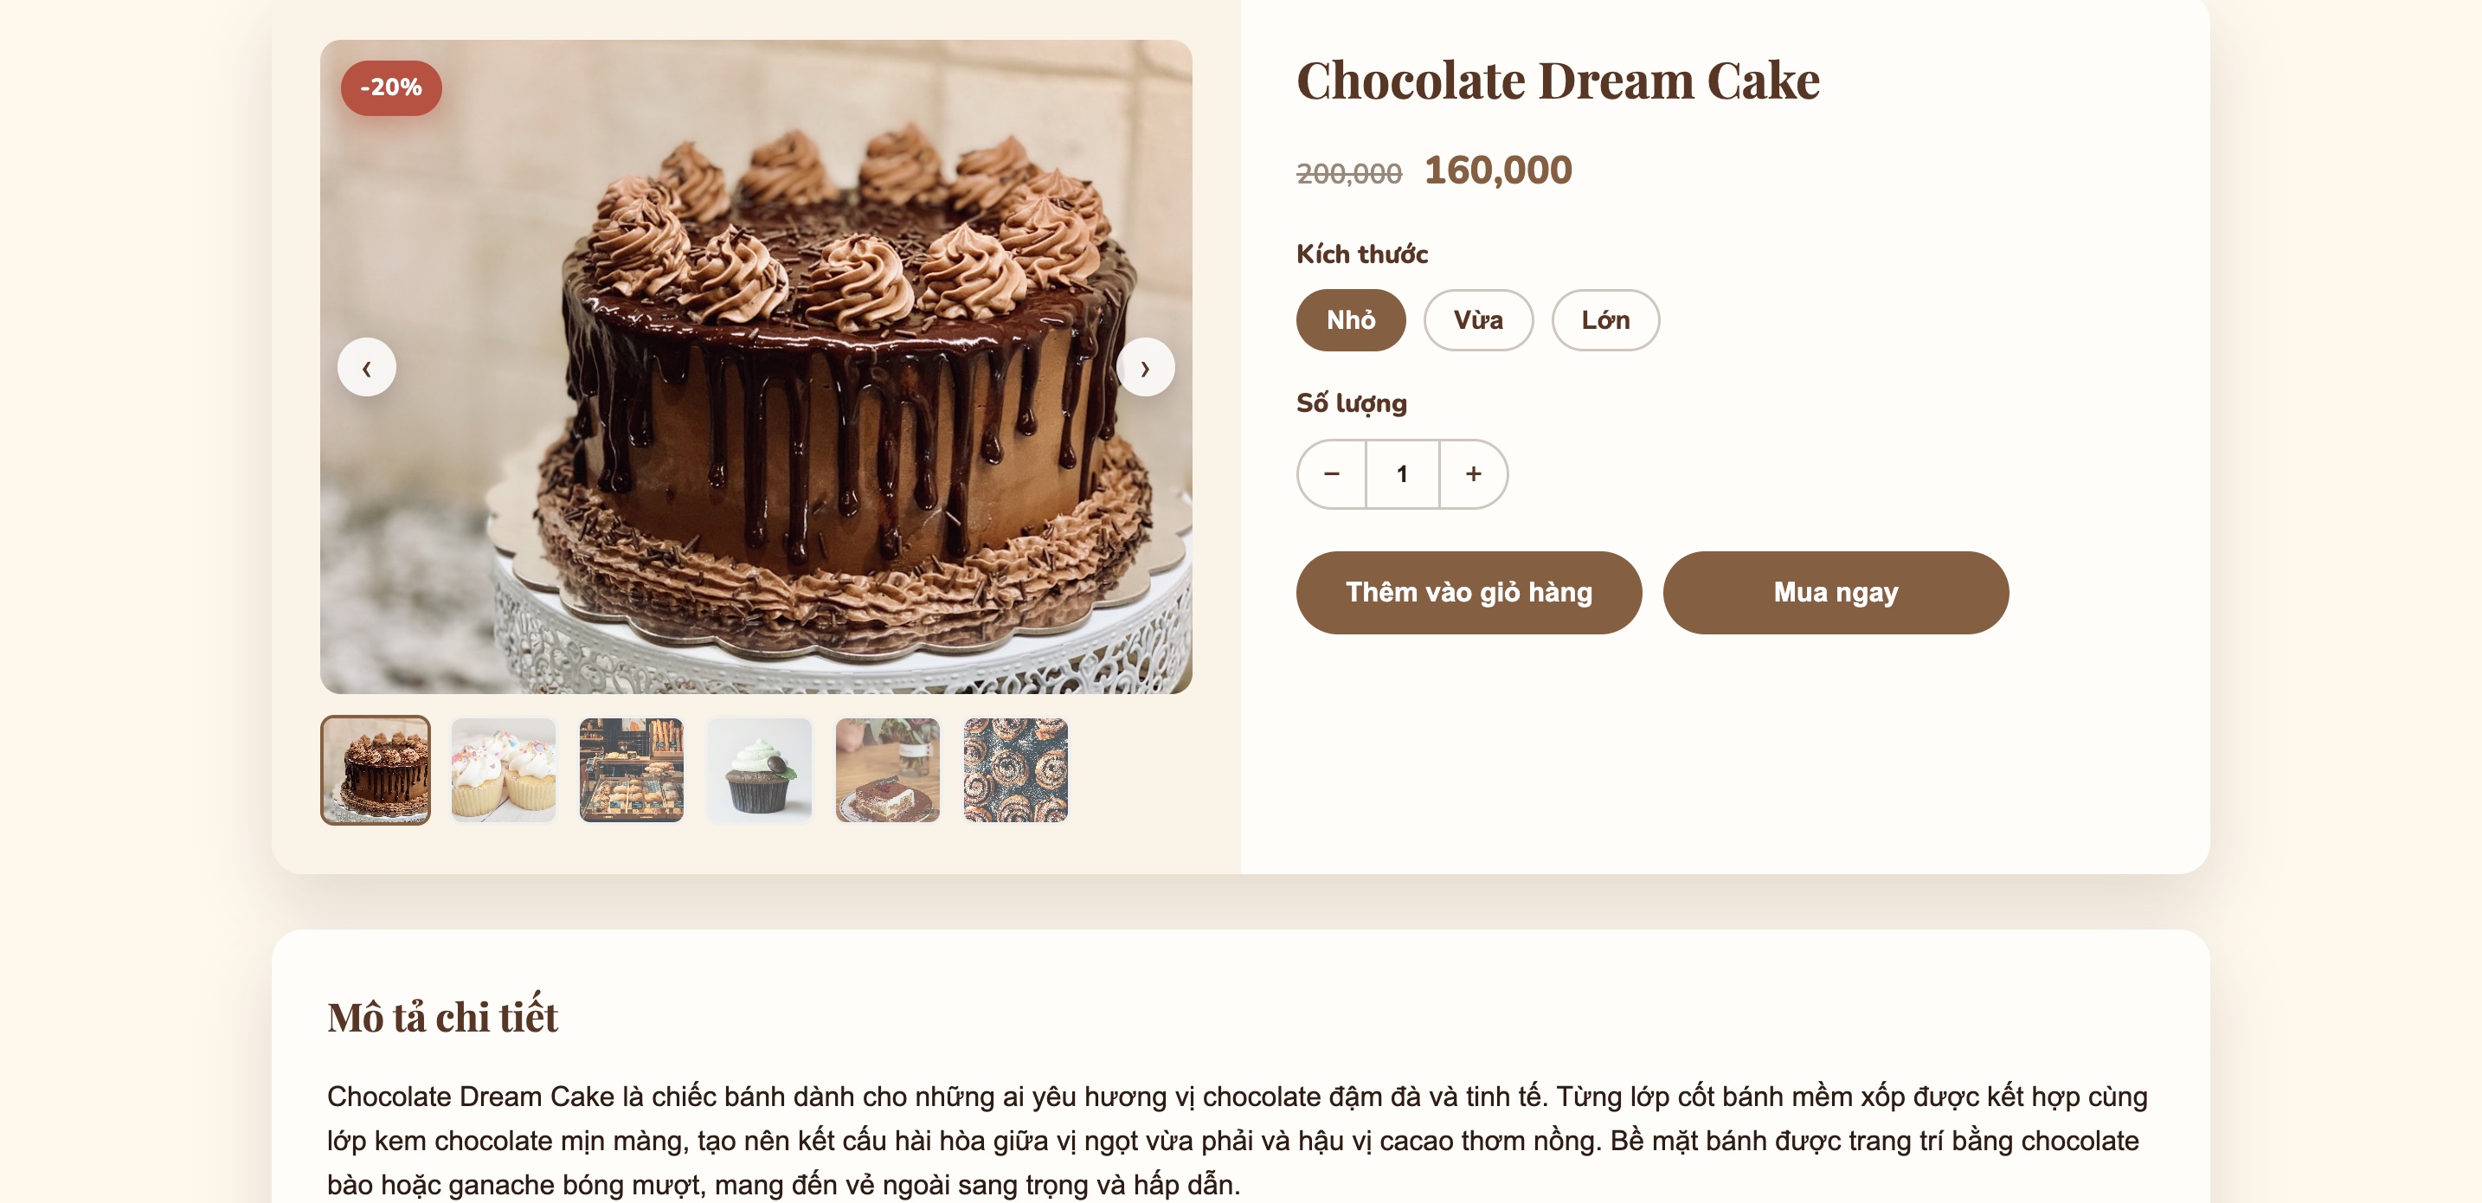Viewport: 2482px width, 1203px height.
Task: Click the Chocolate Dream Cake title
Action: point(1558,80)
